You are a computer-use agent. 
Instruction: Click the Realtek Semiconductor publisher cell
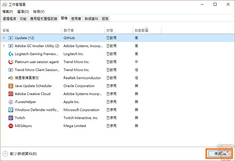click(x=82, y=78)
